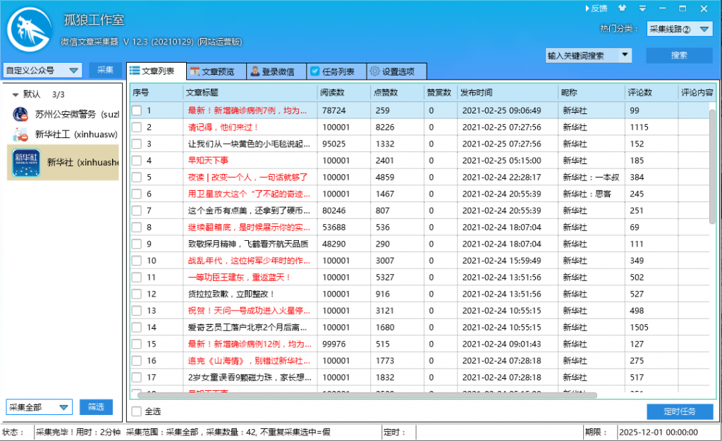Sort by the 点赞数 column header

click(x=398, y=92)
